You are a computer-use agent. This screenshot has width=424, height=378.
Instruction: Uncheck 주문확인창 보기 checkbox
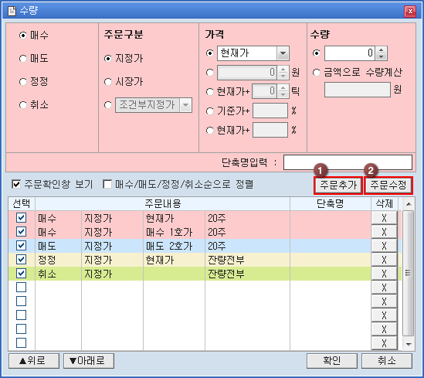pos(16,184)
